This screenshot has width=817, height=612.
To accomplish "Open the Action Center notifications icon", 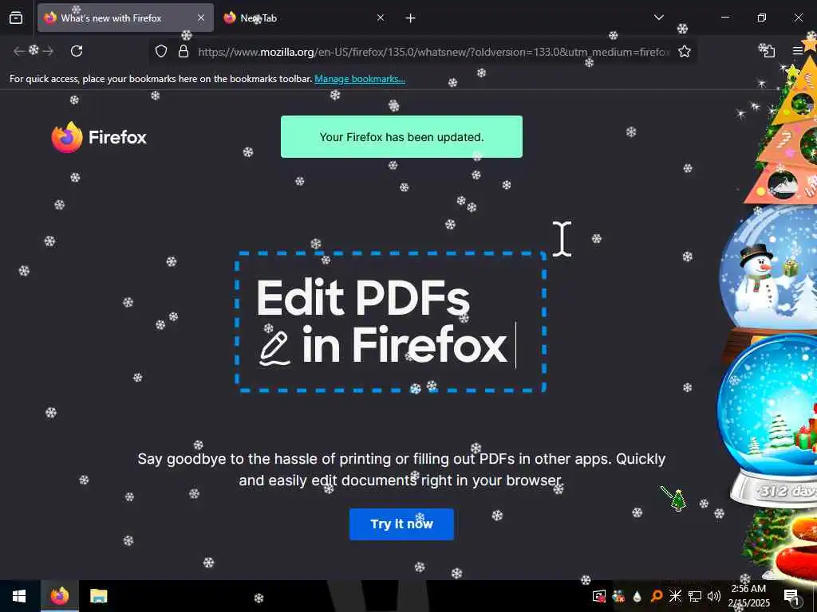I will [x=791, y=597].
